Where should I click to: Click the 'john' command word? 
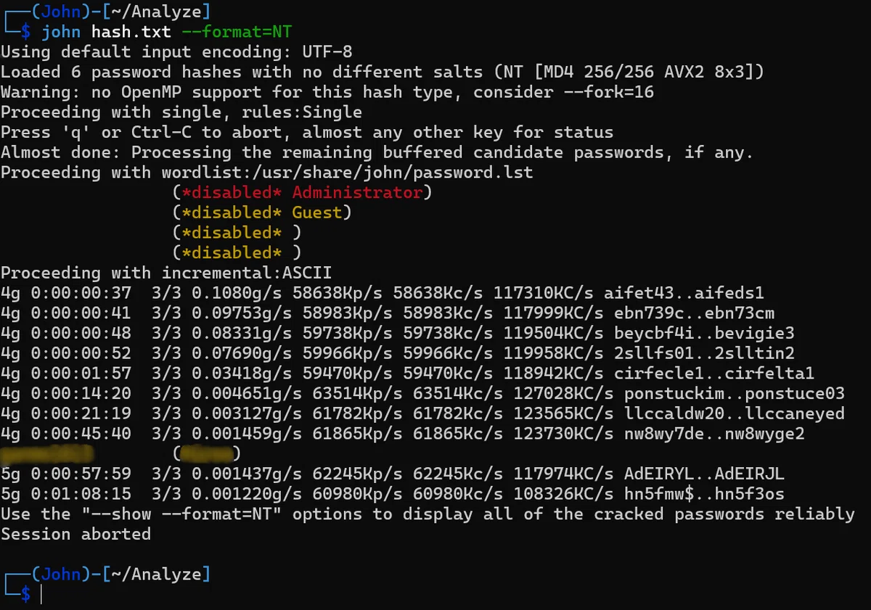[61, 32]
